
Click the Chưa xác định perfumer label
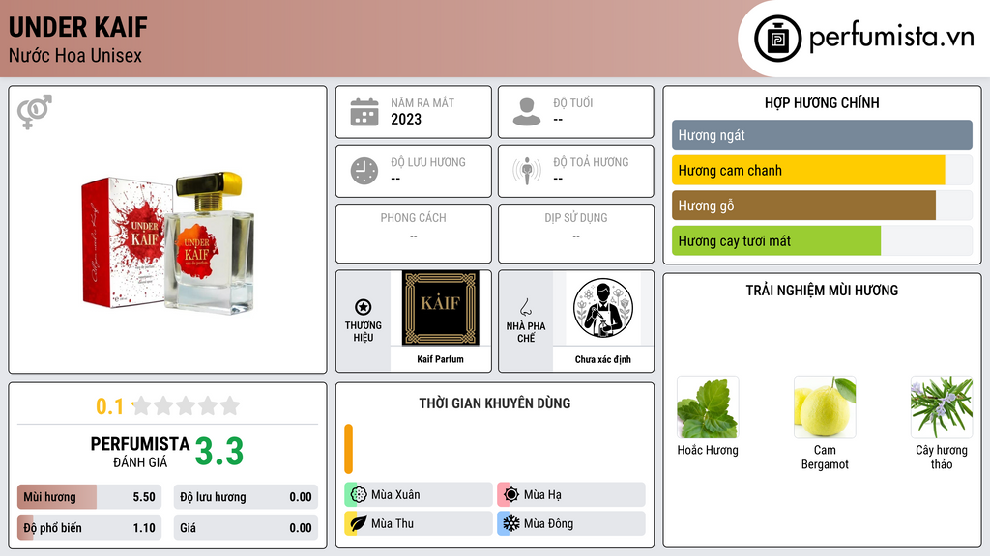pos(603,359)
